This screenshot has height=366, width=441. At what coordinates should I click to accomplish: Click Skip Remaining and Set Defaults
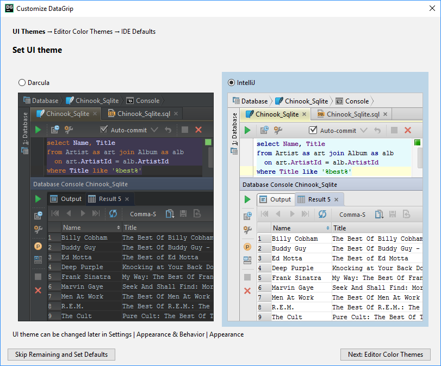(x=61, y=355)
